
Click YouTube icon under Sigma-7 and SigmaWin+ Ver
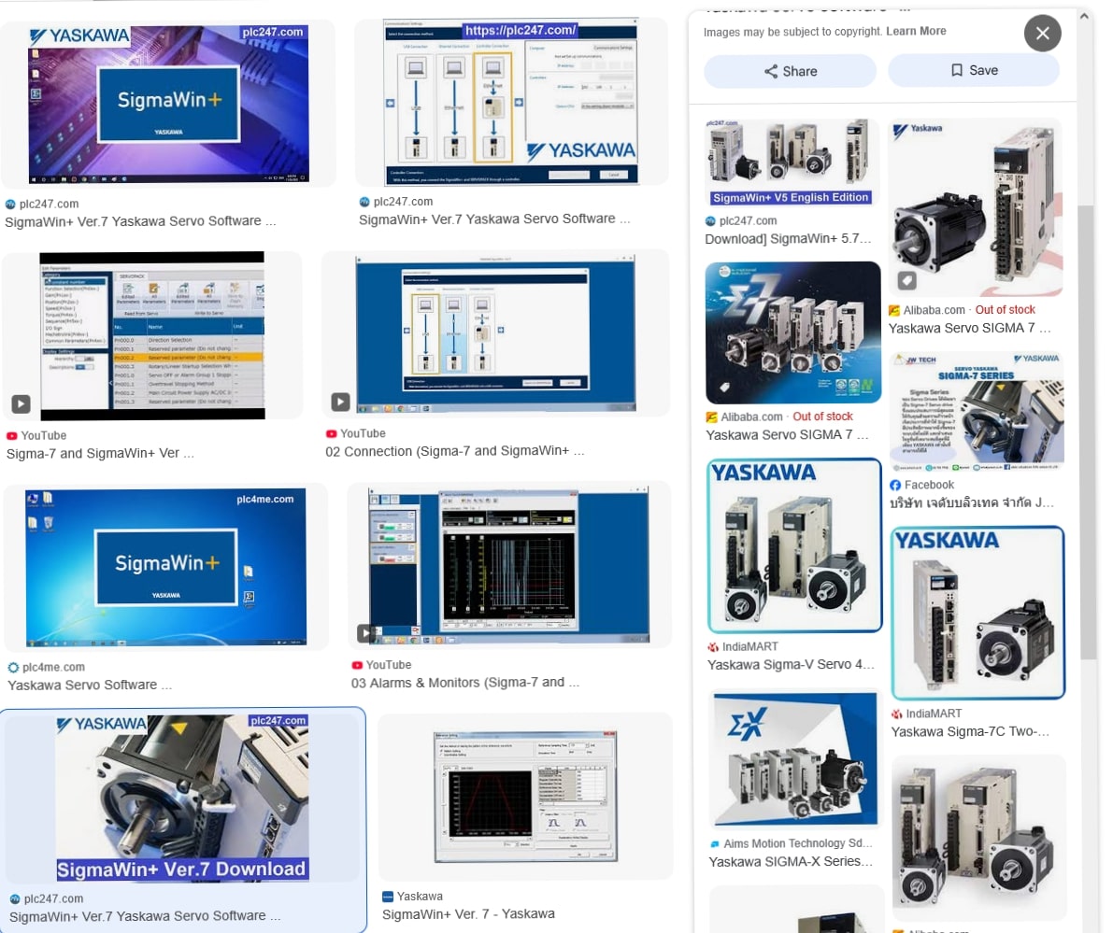12,435
